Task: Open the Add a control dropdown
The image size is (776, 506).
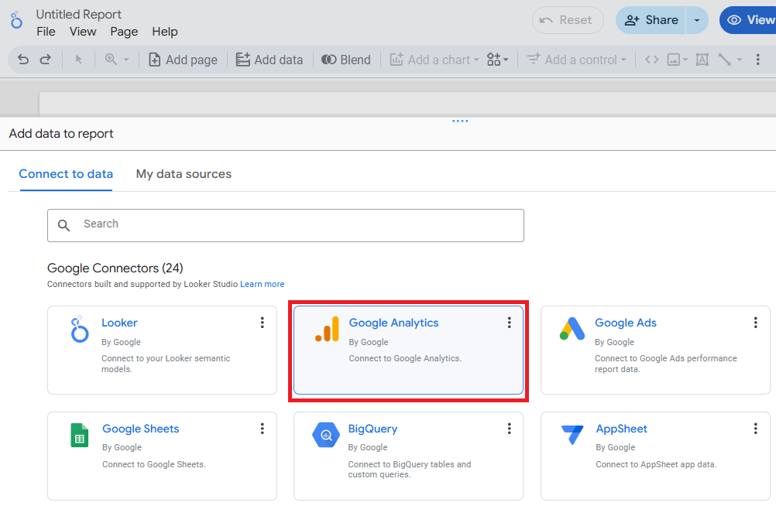Action: pyautogui.click(x=576, y=60)
